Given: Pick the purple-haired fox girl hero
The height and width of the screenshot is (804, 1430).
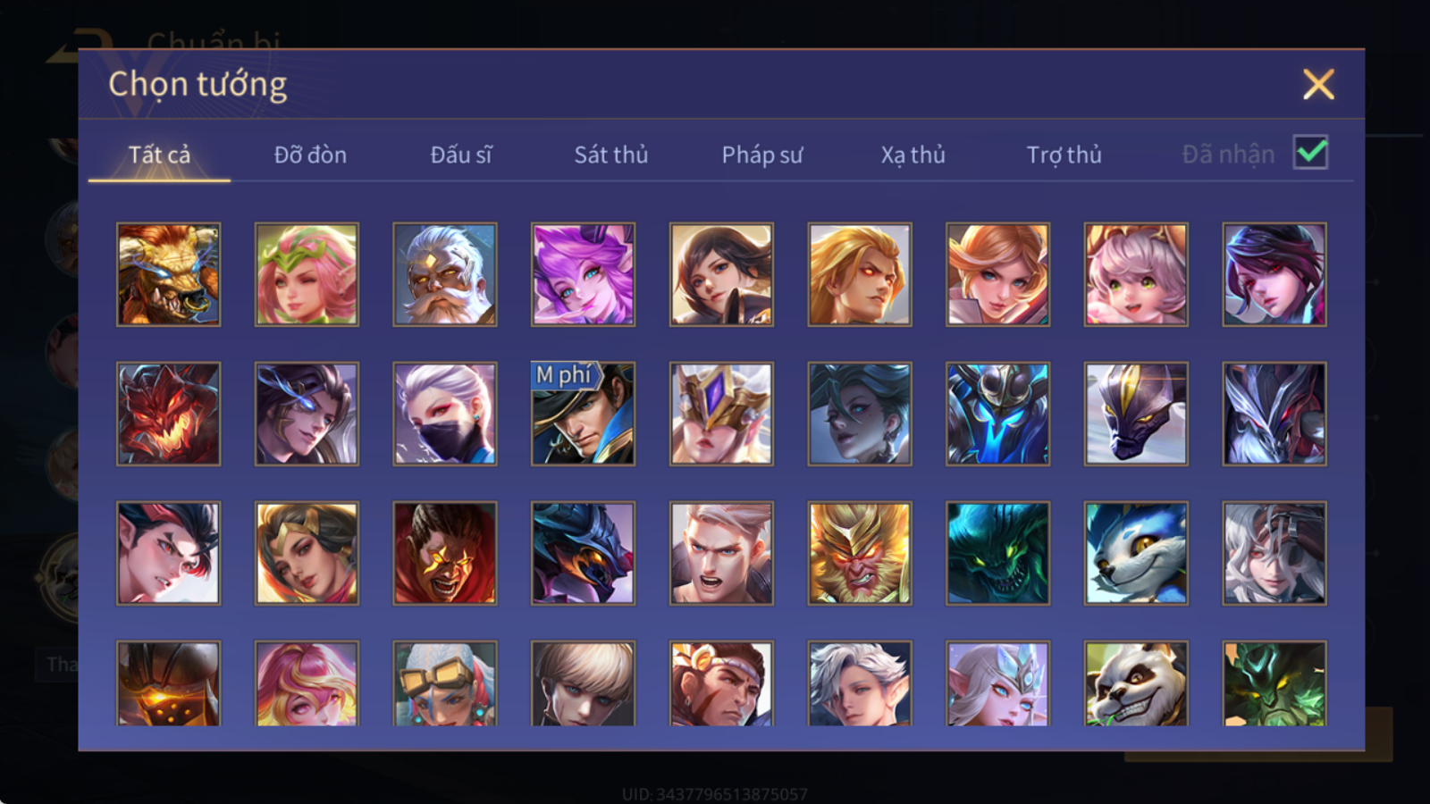Looking at the screenshot, I should tap(583, 274).
